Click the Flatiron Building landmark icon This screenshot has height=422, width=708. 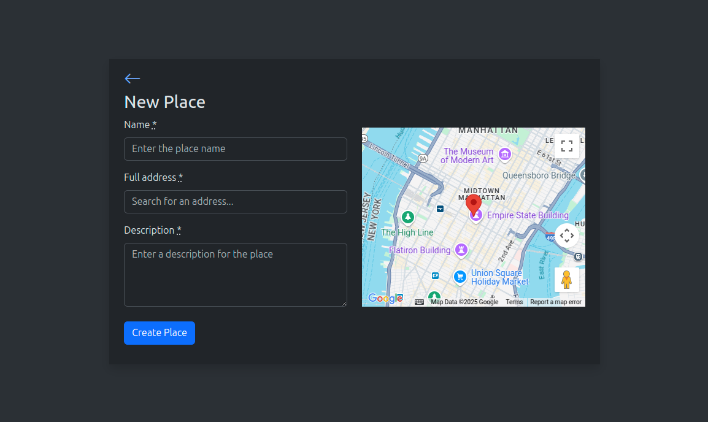coord(461,249)
